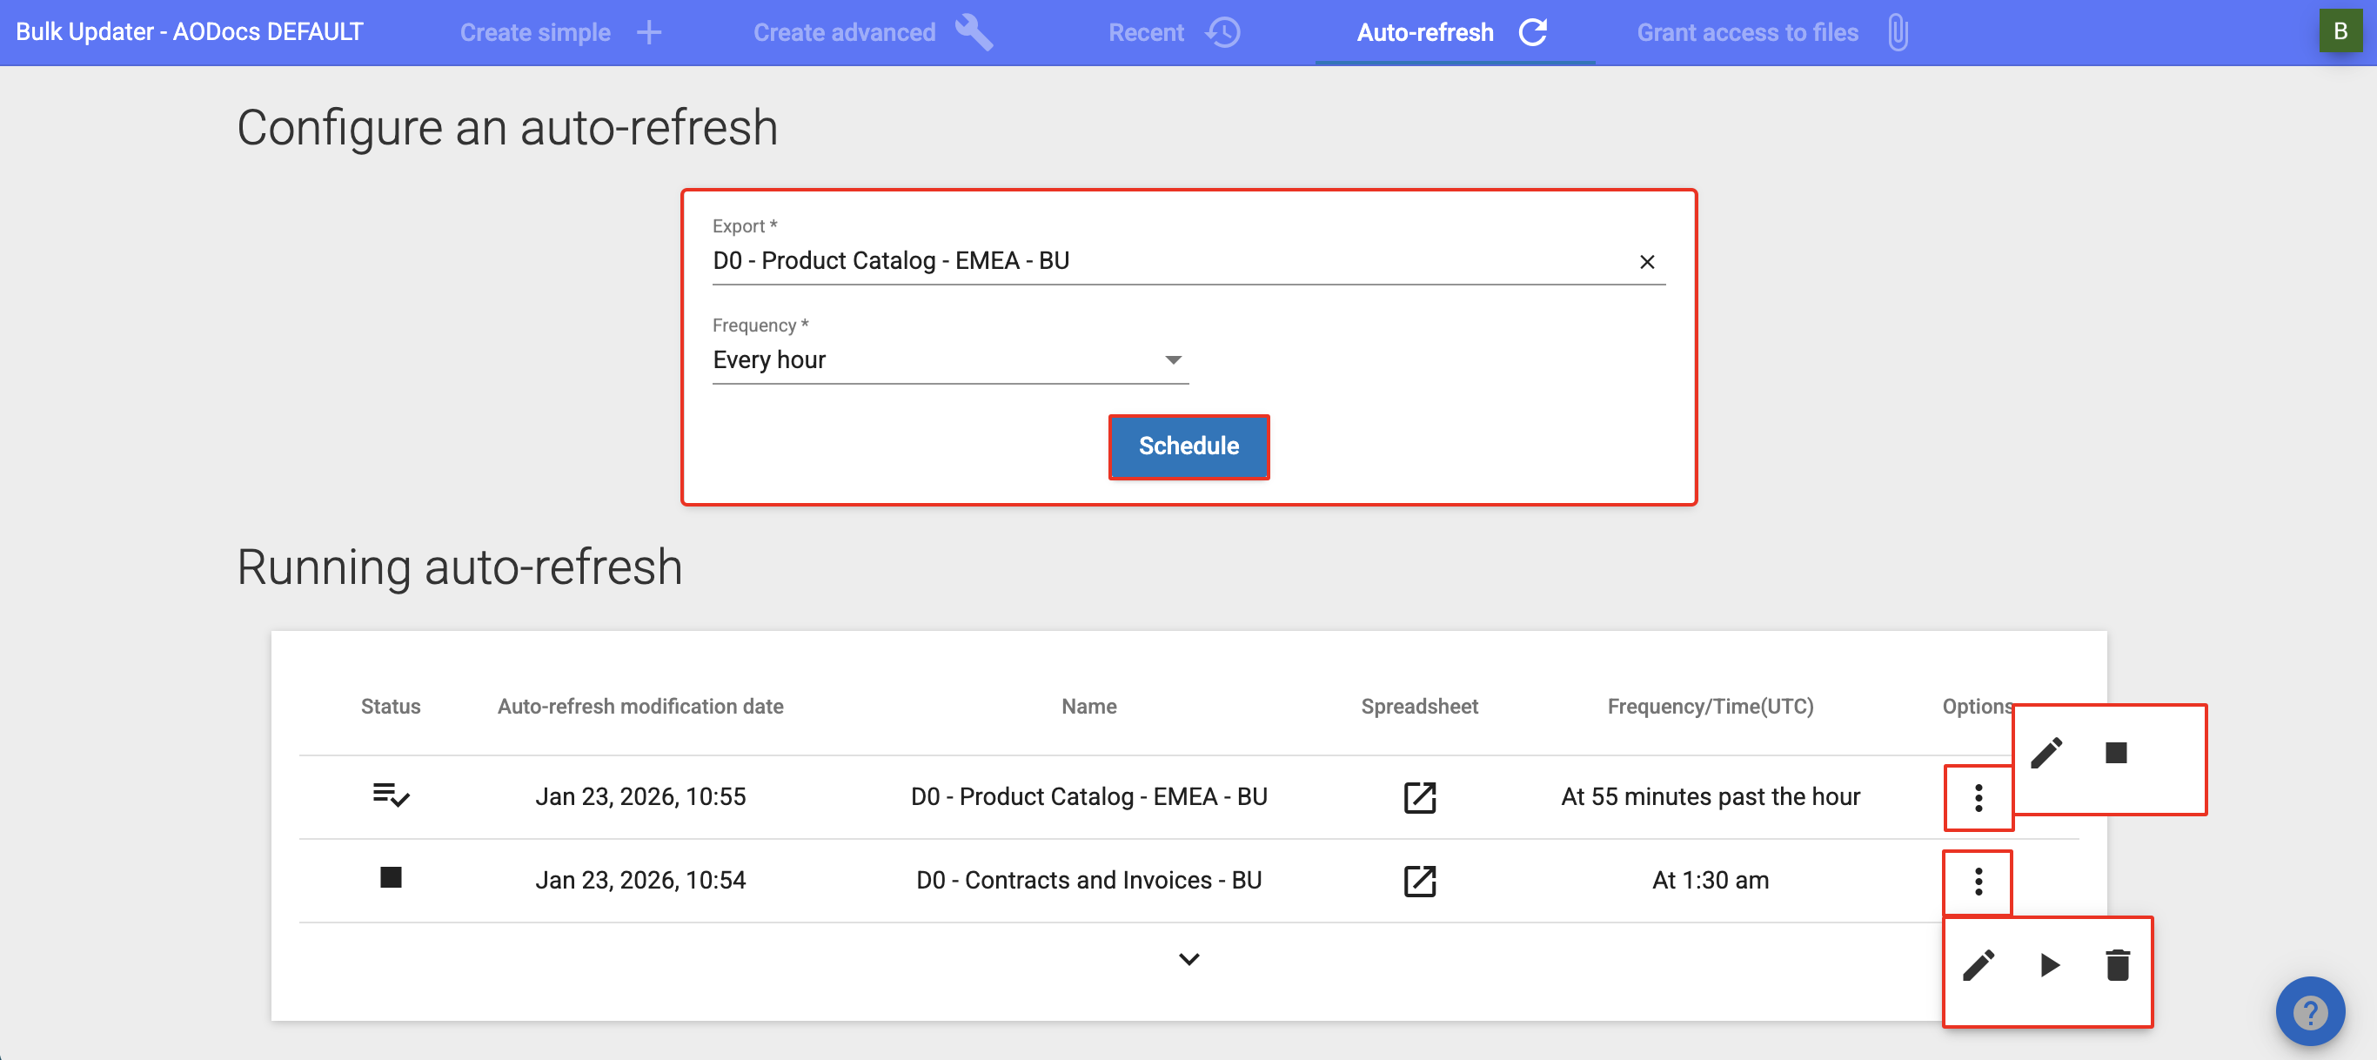Switch to the Recent tab

[x=1174, y=32]
